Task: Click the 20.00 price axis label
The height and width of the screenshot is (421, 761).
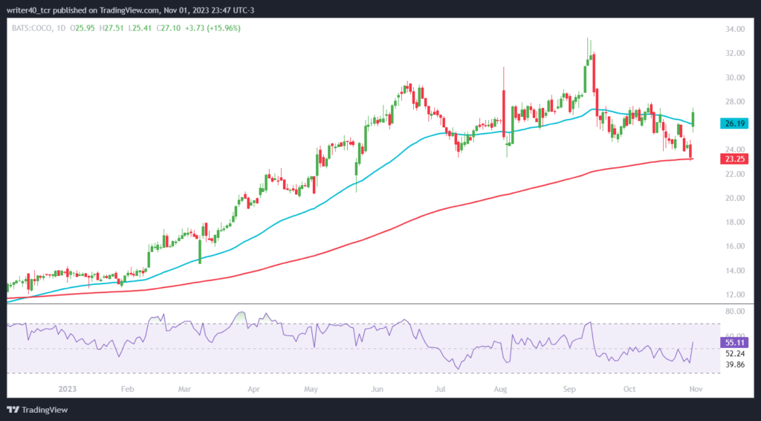Action: click(x=735, y=198)
